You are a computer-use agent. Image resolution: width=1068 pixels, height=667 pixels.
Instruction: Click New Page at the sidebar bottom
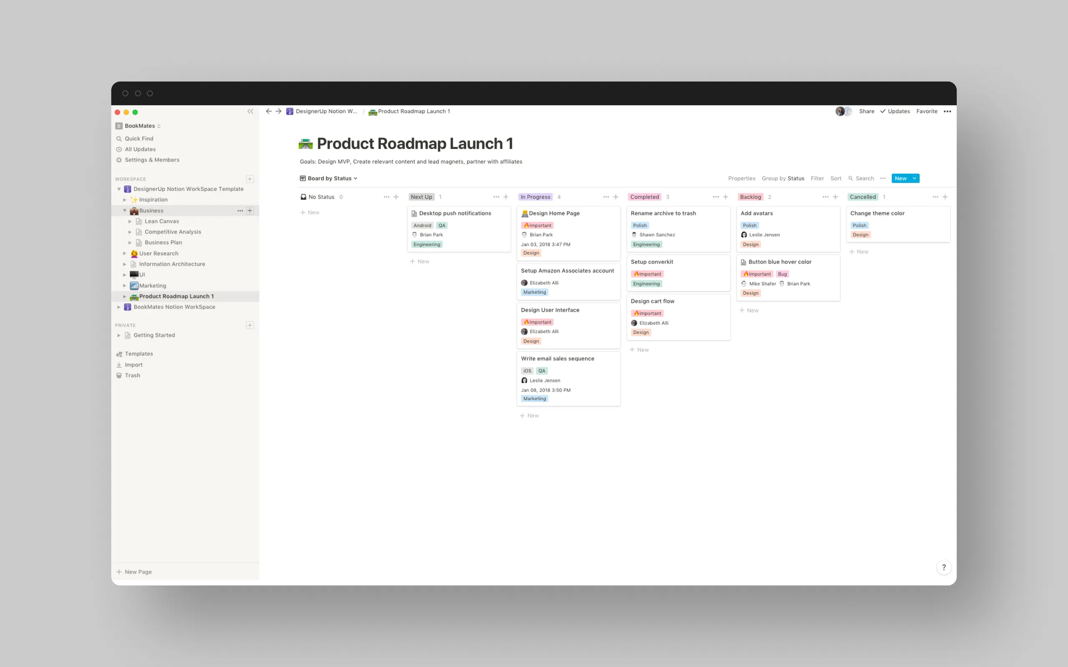click(x=138, y=571)
